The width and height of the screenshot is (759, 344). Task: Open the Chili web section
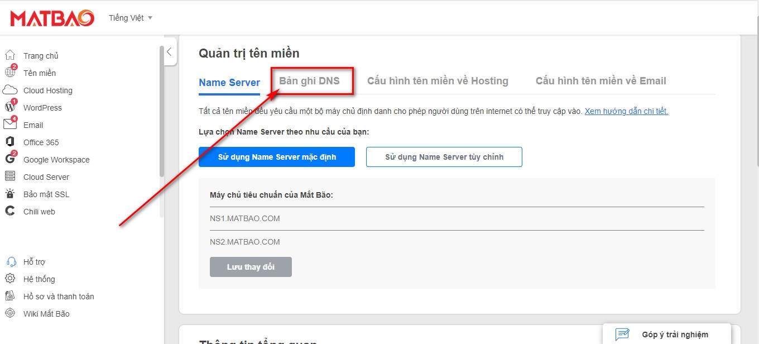[x=39, y=211]
